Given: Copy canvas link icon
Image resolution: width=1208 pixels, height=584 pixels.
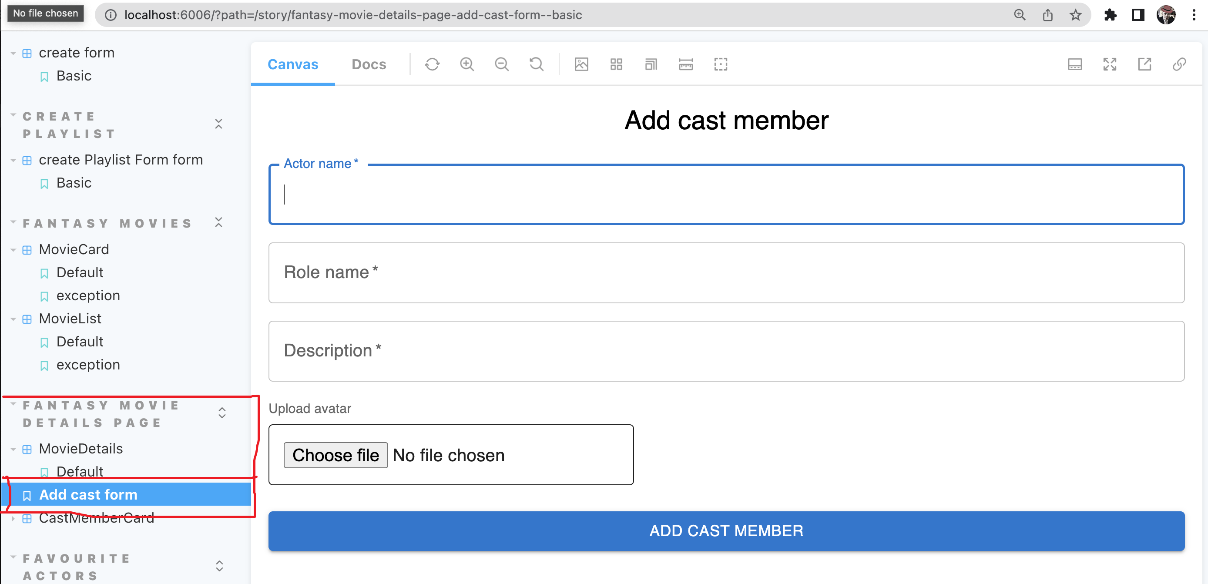Looking at the screenshot, I should 1179,64.
